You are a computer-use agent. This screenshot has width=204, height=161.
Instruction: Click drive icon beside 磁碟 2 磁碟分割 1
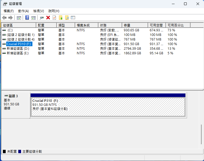4,35
